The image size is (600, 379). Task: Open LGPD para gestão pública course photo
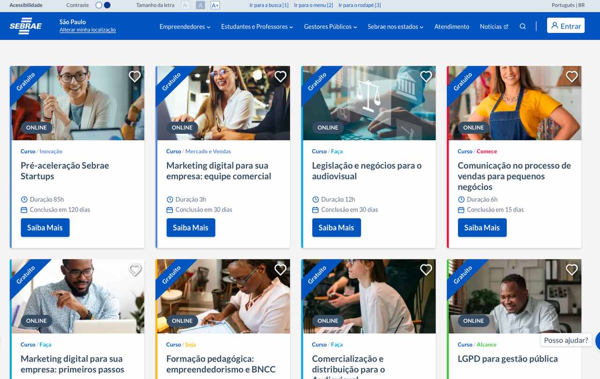(515, 296)
